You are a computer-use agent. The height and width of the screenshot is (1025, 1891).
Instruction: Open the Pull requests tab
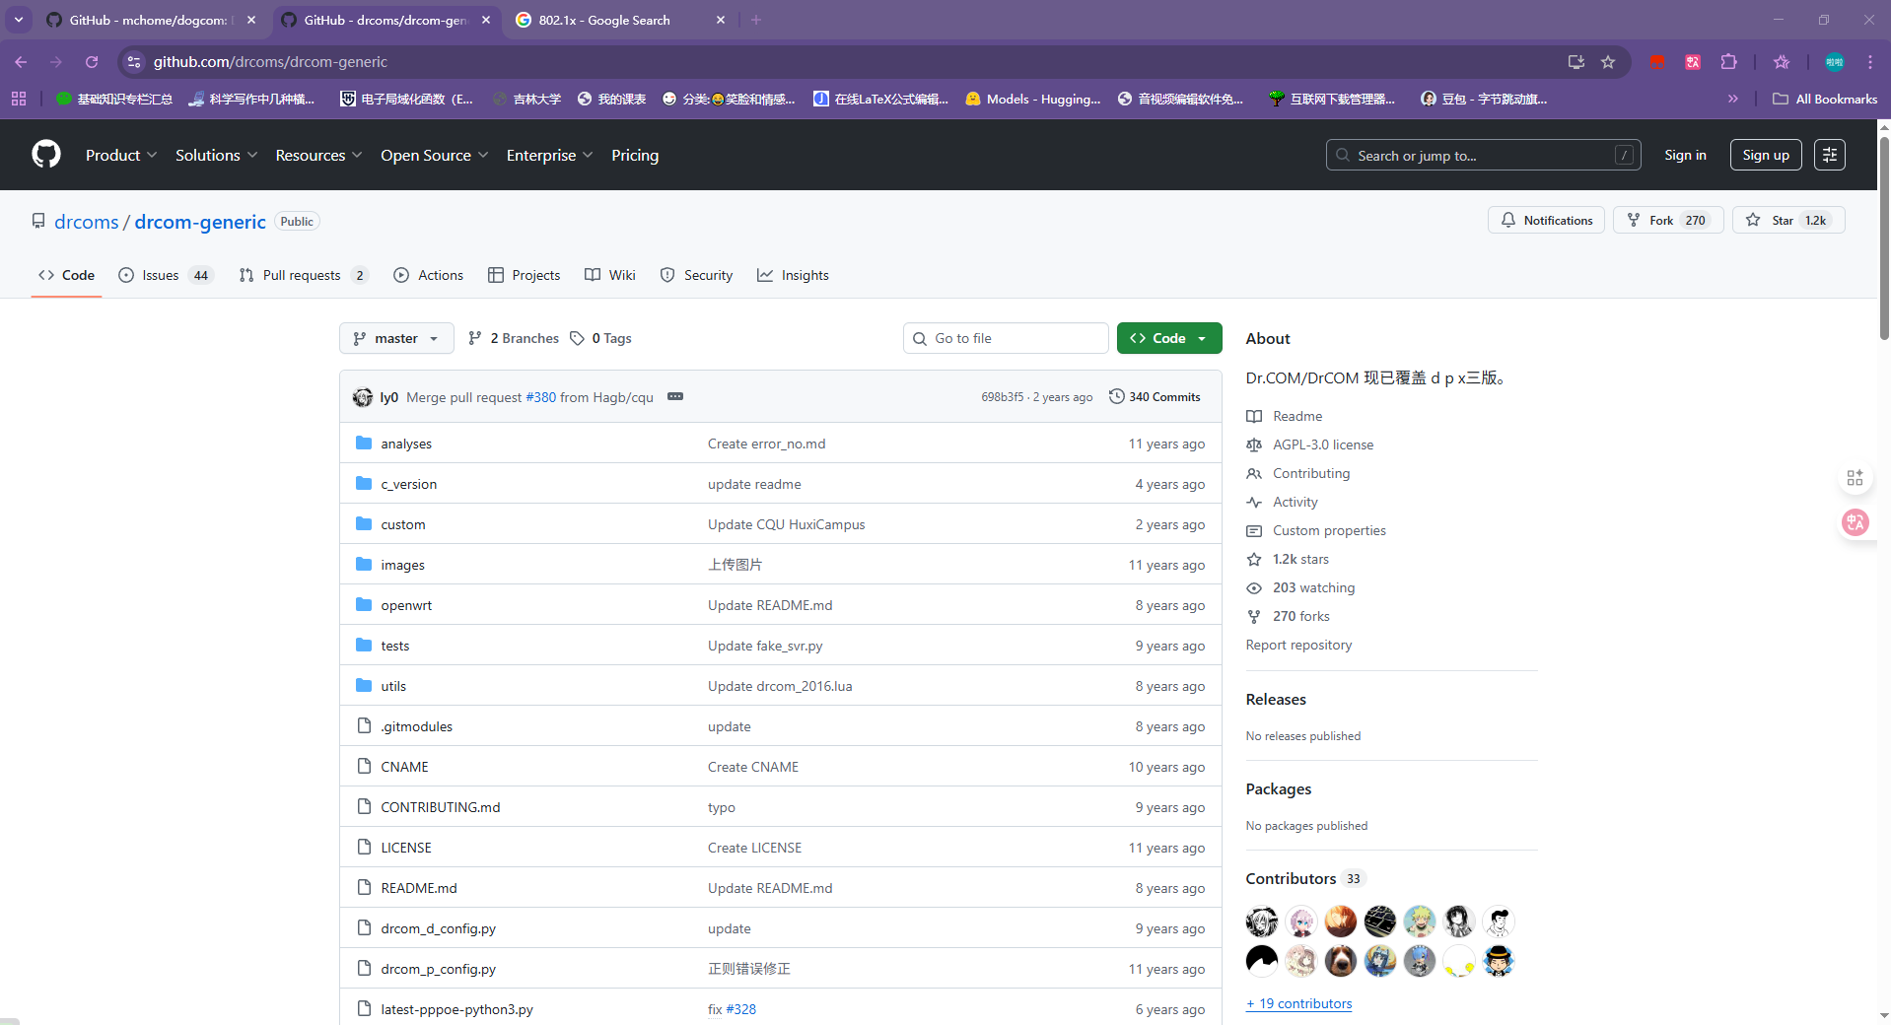(301, 275)
